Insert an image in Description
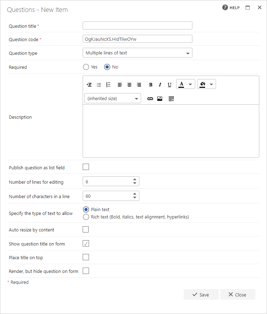Screen dimensions: 267x314 [x=160, y=99]
